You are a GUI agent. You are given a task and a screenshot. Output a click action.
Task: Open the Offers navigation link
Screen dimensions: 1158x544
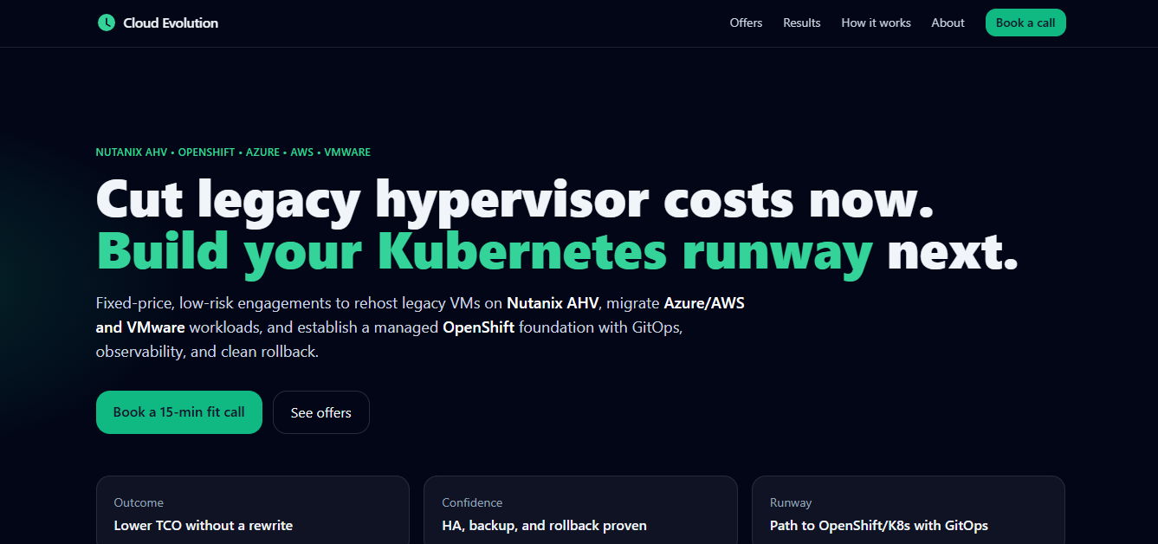(x=746, y=23)
